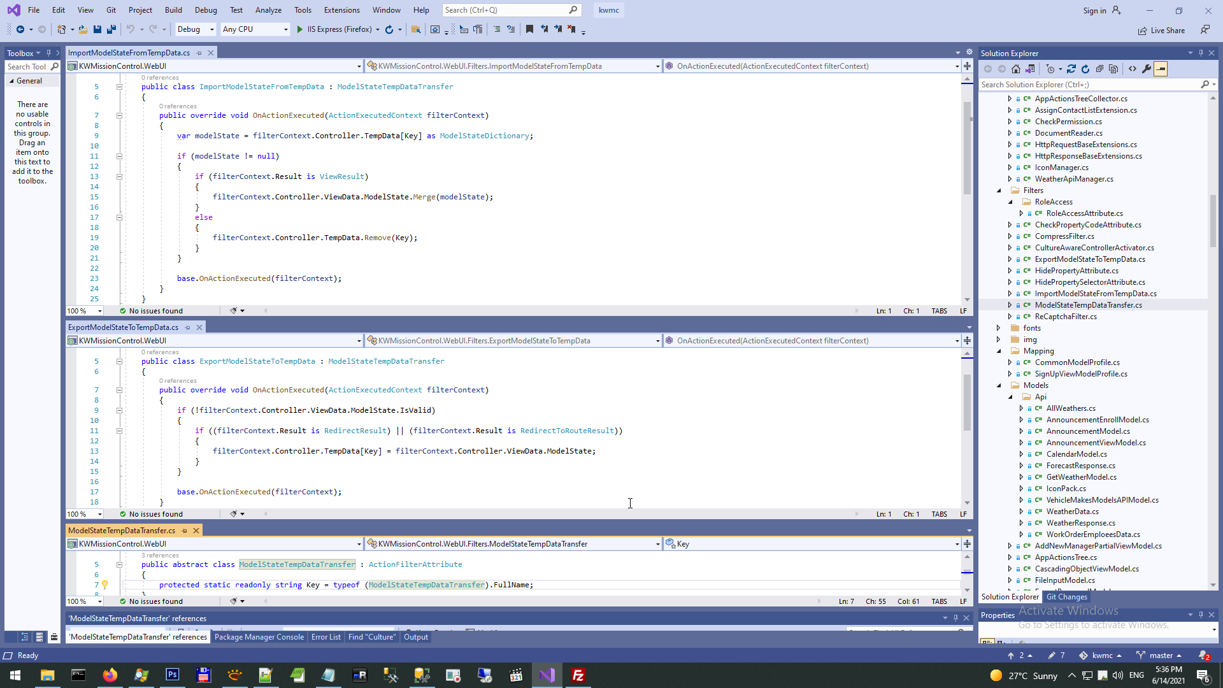The image size is (1223, 688).
Task: Open the Analyze menu
Action: click(268, 10)
